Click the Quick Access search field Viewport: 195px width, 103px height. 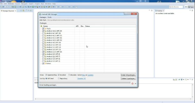tap(176, 7)
